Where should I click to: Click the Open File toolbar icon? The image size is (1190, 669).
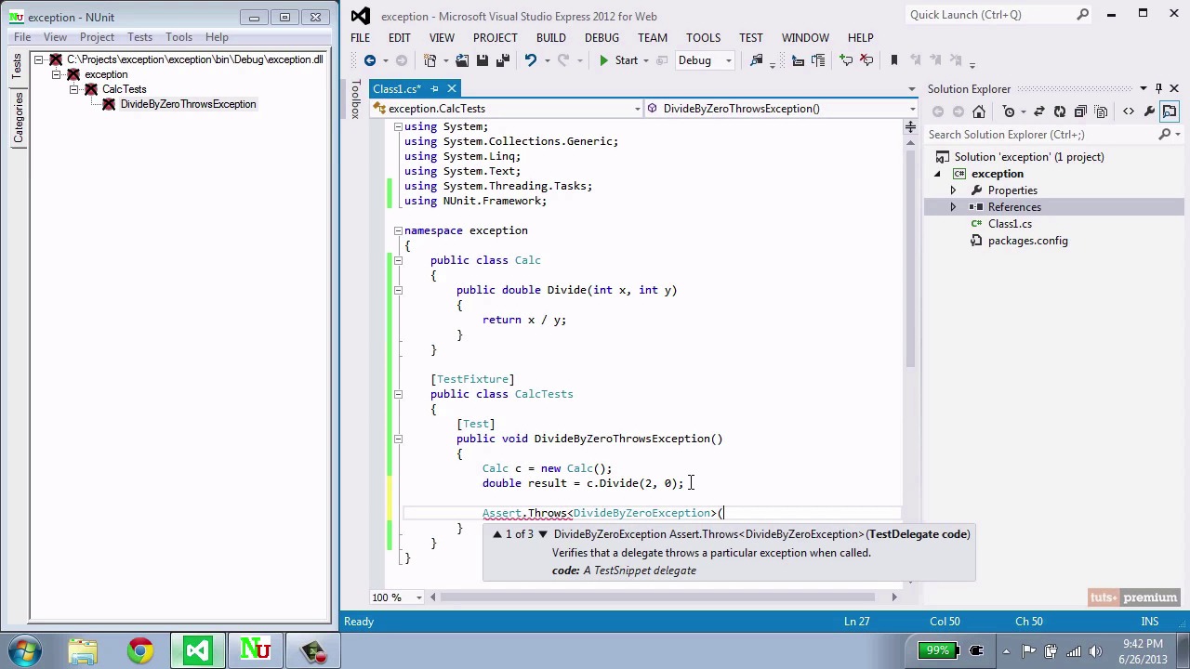462,60
